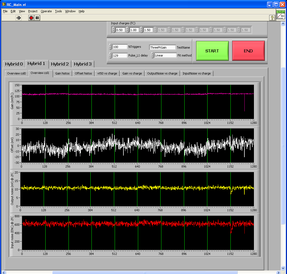This screenshot has width=287, height=274.
Task: Open the Operate menu
Action: (x=46, y=11)
